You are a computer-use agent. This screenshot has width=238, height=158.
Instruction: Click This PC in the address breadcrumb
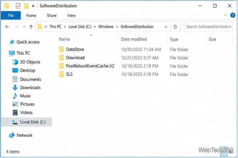(x=56, y=27)
